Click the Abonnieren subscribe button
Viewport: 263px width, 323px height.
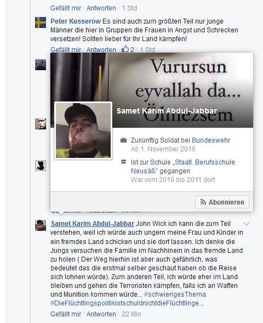pyautogui.click(x=222, y=202)
